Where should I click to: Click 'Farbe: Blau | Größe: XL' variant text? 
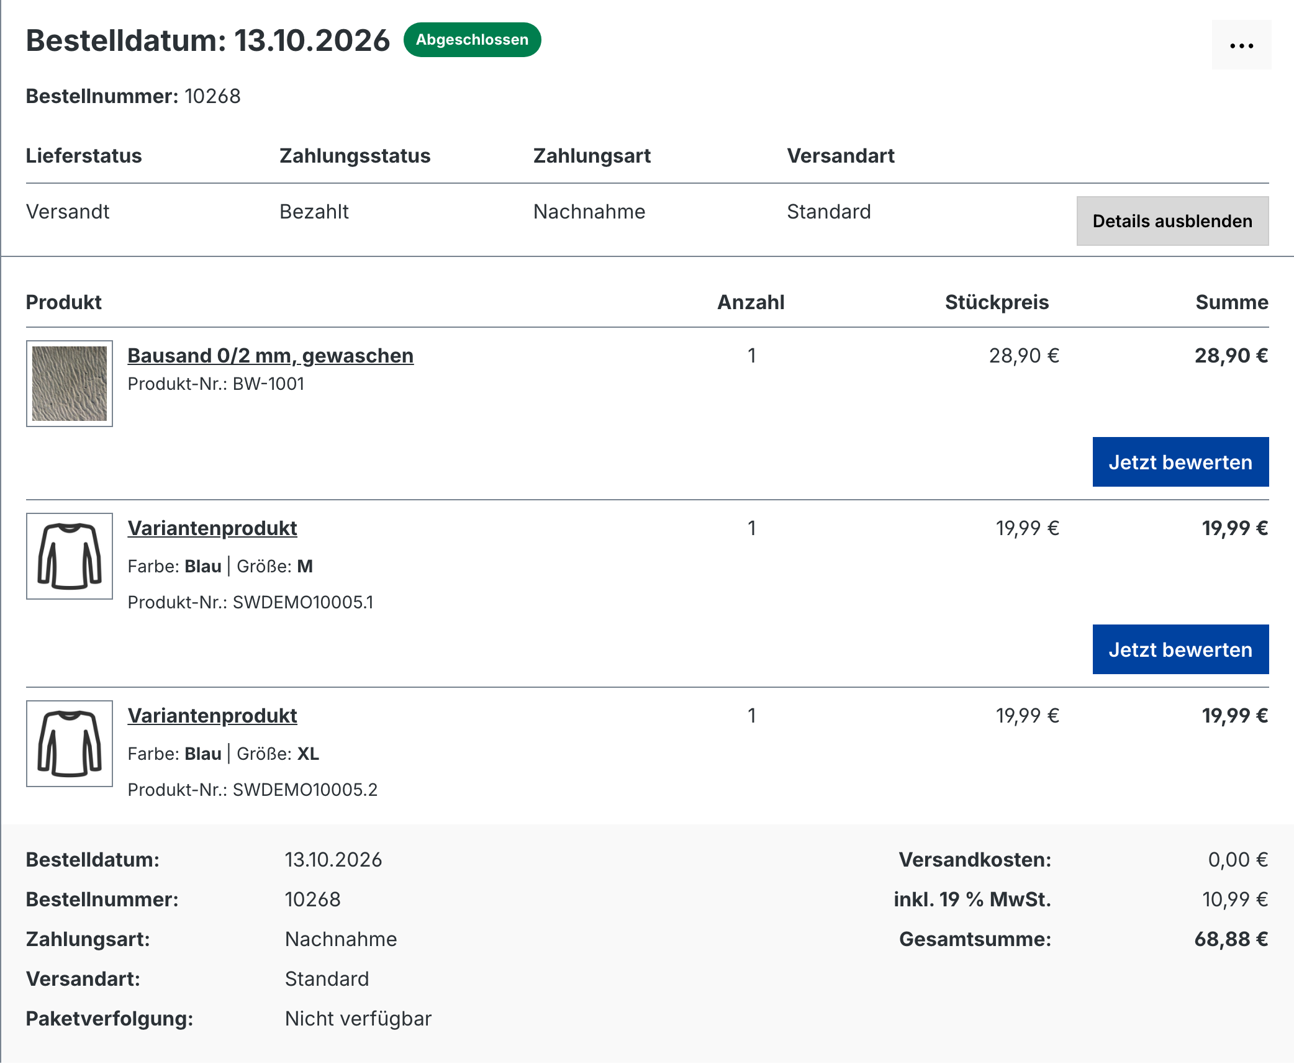(224, 754)
